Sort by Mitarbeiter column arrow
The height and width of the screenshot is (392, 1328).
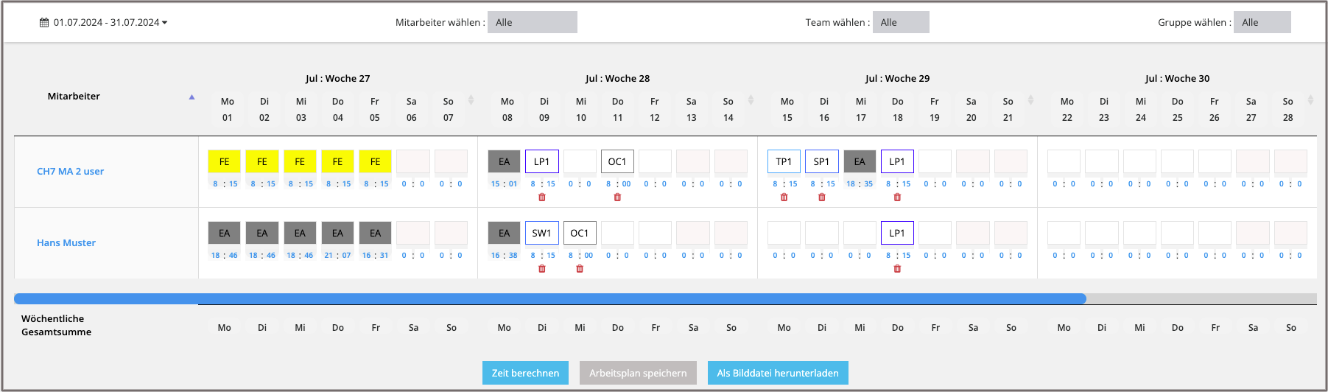pos(192,97)
